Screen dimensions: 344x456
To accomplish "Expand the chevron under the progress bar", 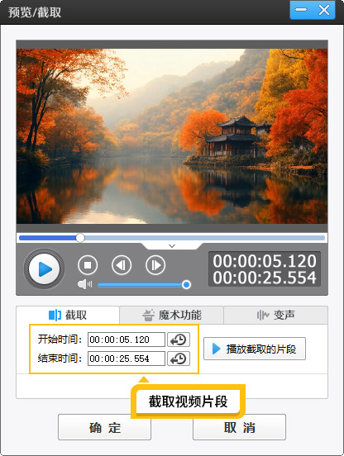I will click(x=172, y=246).
